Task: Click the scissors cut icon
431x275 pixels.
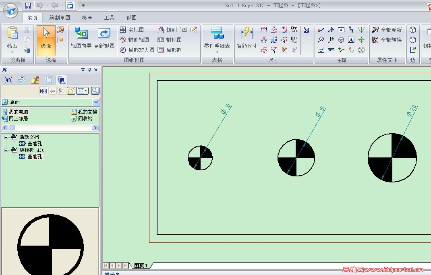Action: [x=27, y=30]
